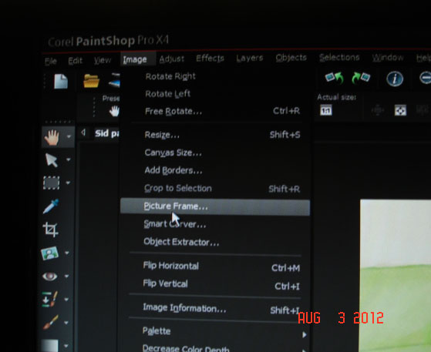Select the Pick arrow tool

point(52,160)
